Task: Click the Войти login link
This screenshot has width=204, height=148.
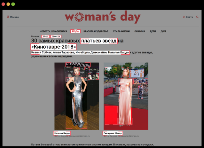Action: [x=189, y=17]
